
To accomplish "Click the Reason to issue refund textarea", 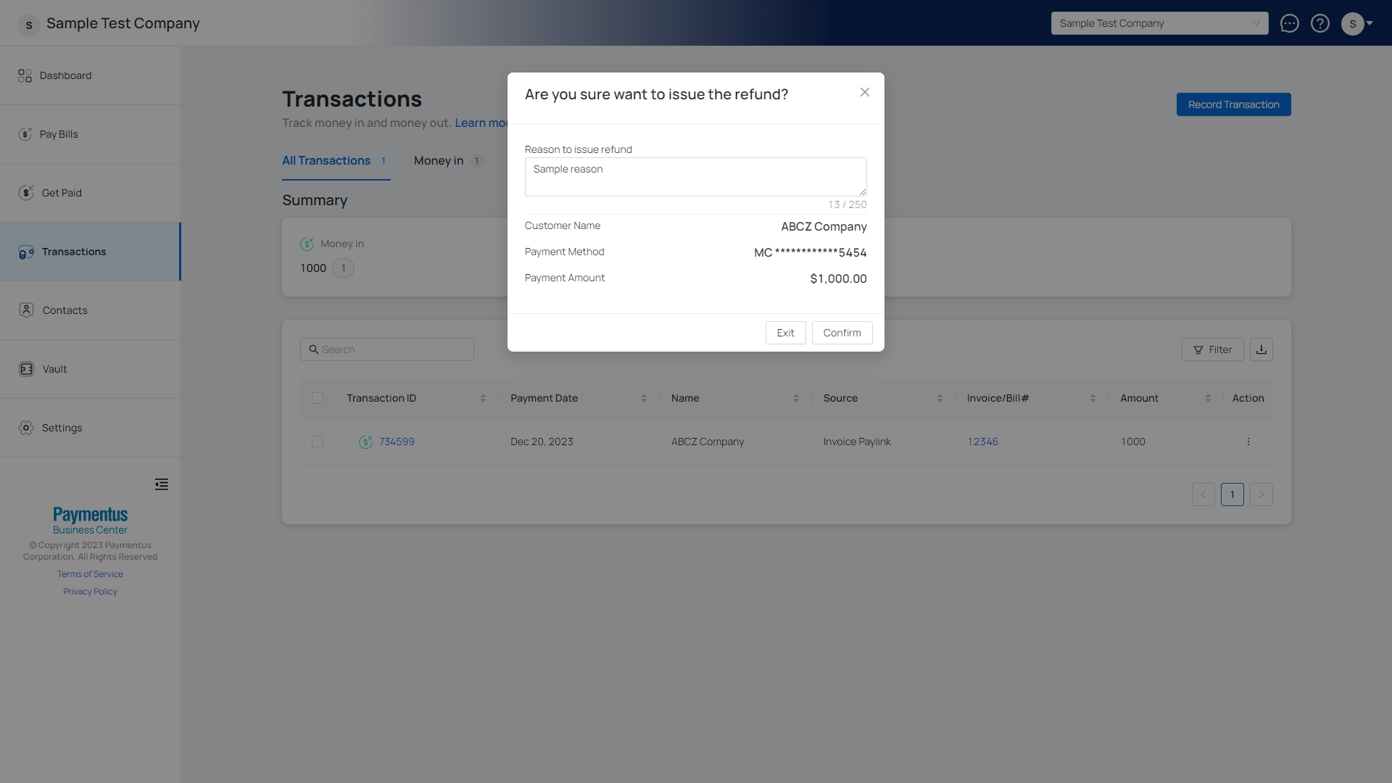I will pyautogui.click(x=695, y=177).
